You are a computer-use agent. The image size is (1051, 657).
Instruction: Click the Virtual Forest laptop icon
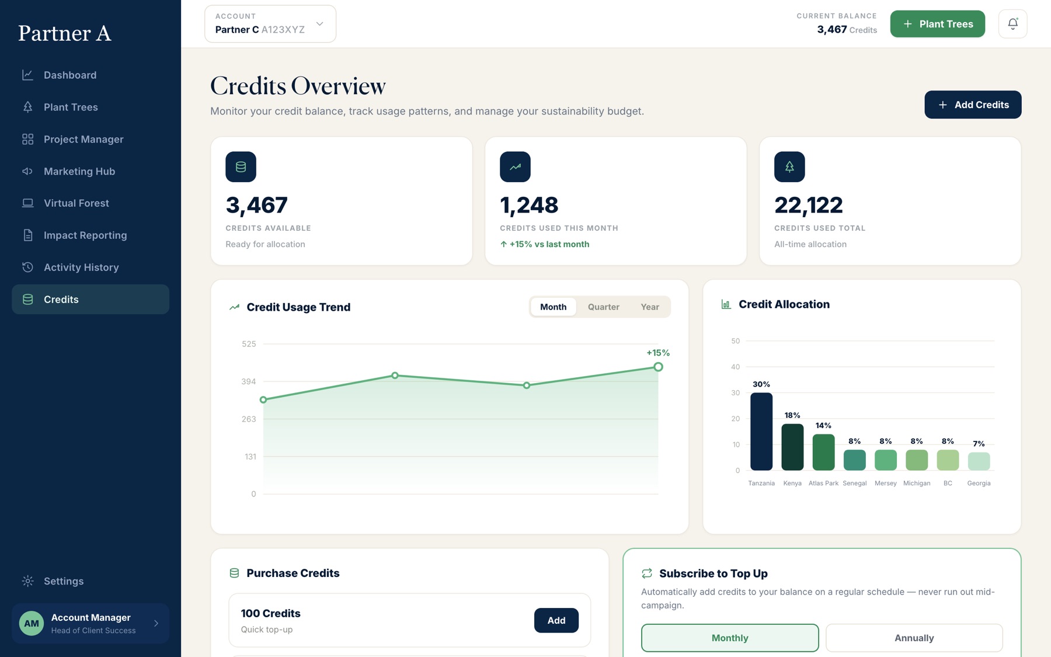pos(27,203)
